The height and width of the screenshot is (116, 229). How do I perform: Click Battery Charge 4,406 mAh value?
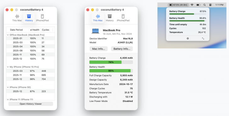(126, 58)
